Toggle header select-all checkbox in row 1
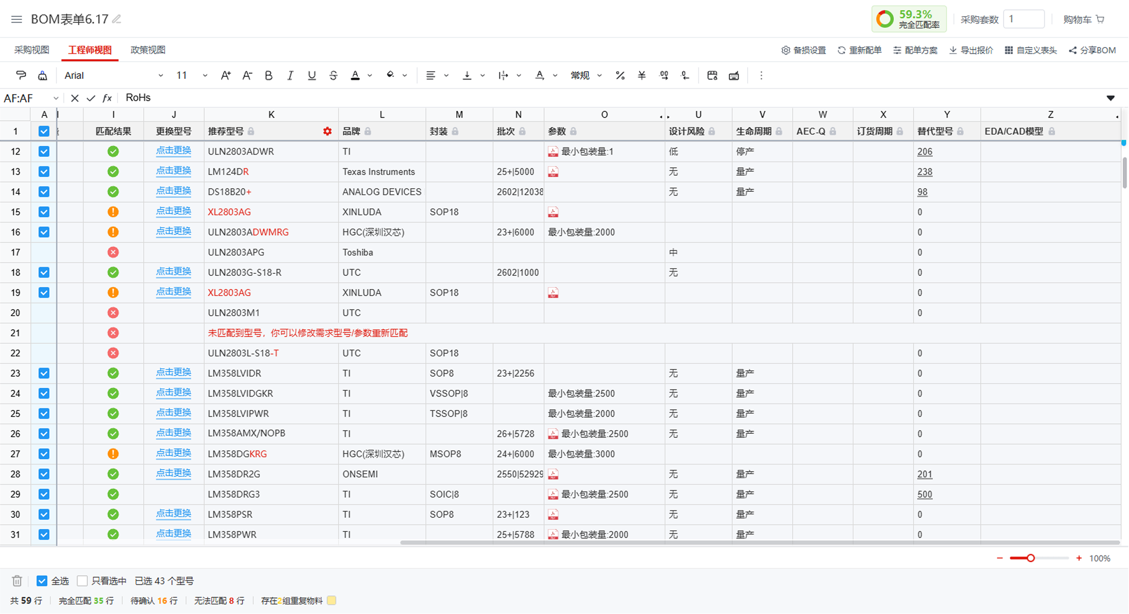Image resolution: width=1129 pixels, height=614 pixels. [x=44, y=131]
